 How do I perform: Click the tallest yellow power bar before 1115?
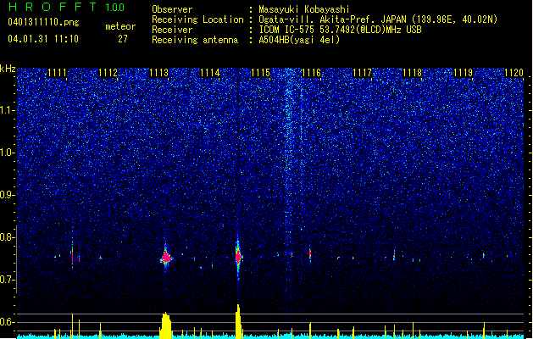tap(238, 321)
